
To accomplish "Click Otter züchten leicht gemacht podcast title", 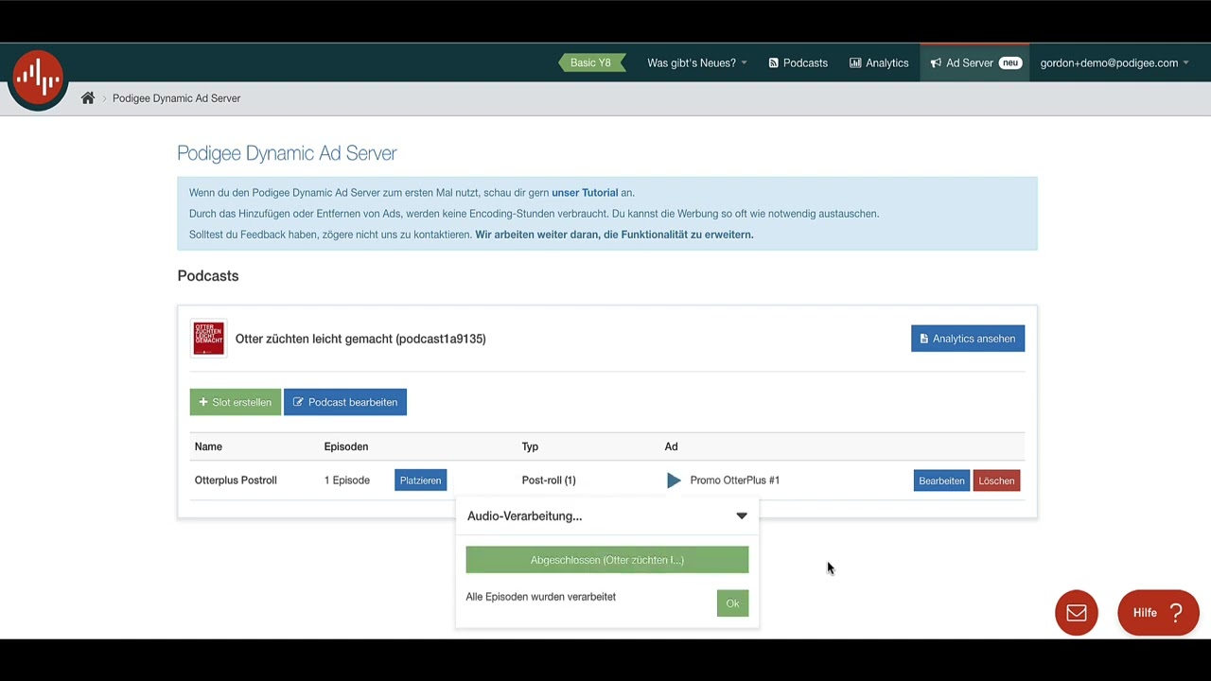I will tap(360, 339).
